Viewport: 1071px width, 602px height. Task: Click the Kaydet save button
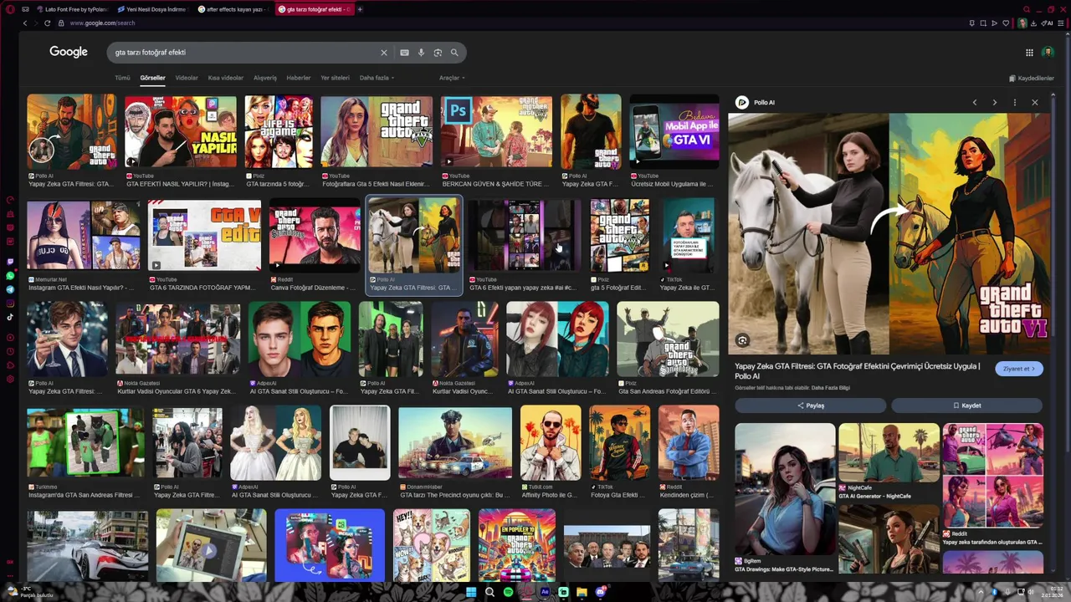click(966, 406)
